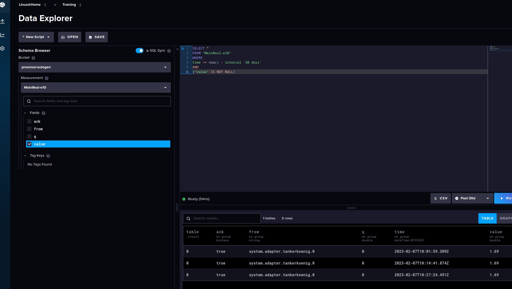Click the vertical panel divider handle
This screenshot has width=512, height=289.
click(x=177, y=207)
